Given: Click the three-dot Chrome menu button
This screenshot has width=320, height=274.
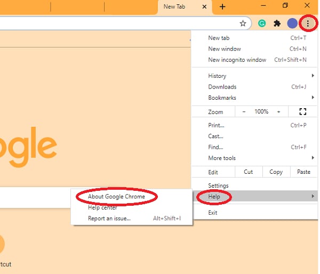Looking at the screenshot, I should [x=308, y=23].
